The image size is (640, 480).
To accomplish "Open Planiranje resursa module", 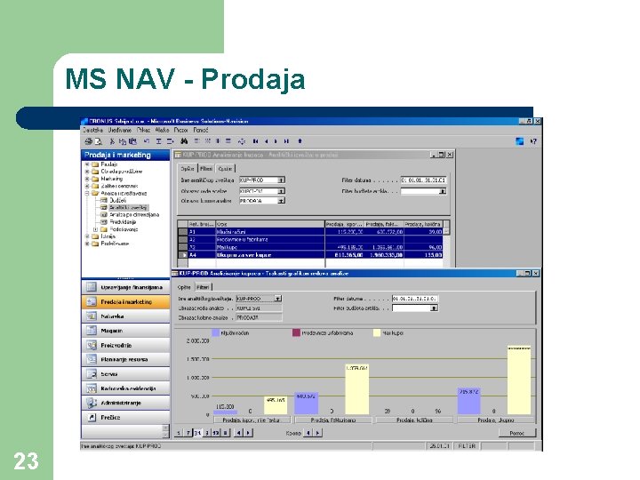I will [x=125, y=359].
